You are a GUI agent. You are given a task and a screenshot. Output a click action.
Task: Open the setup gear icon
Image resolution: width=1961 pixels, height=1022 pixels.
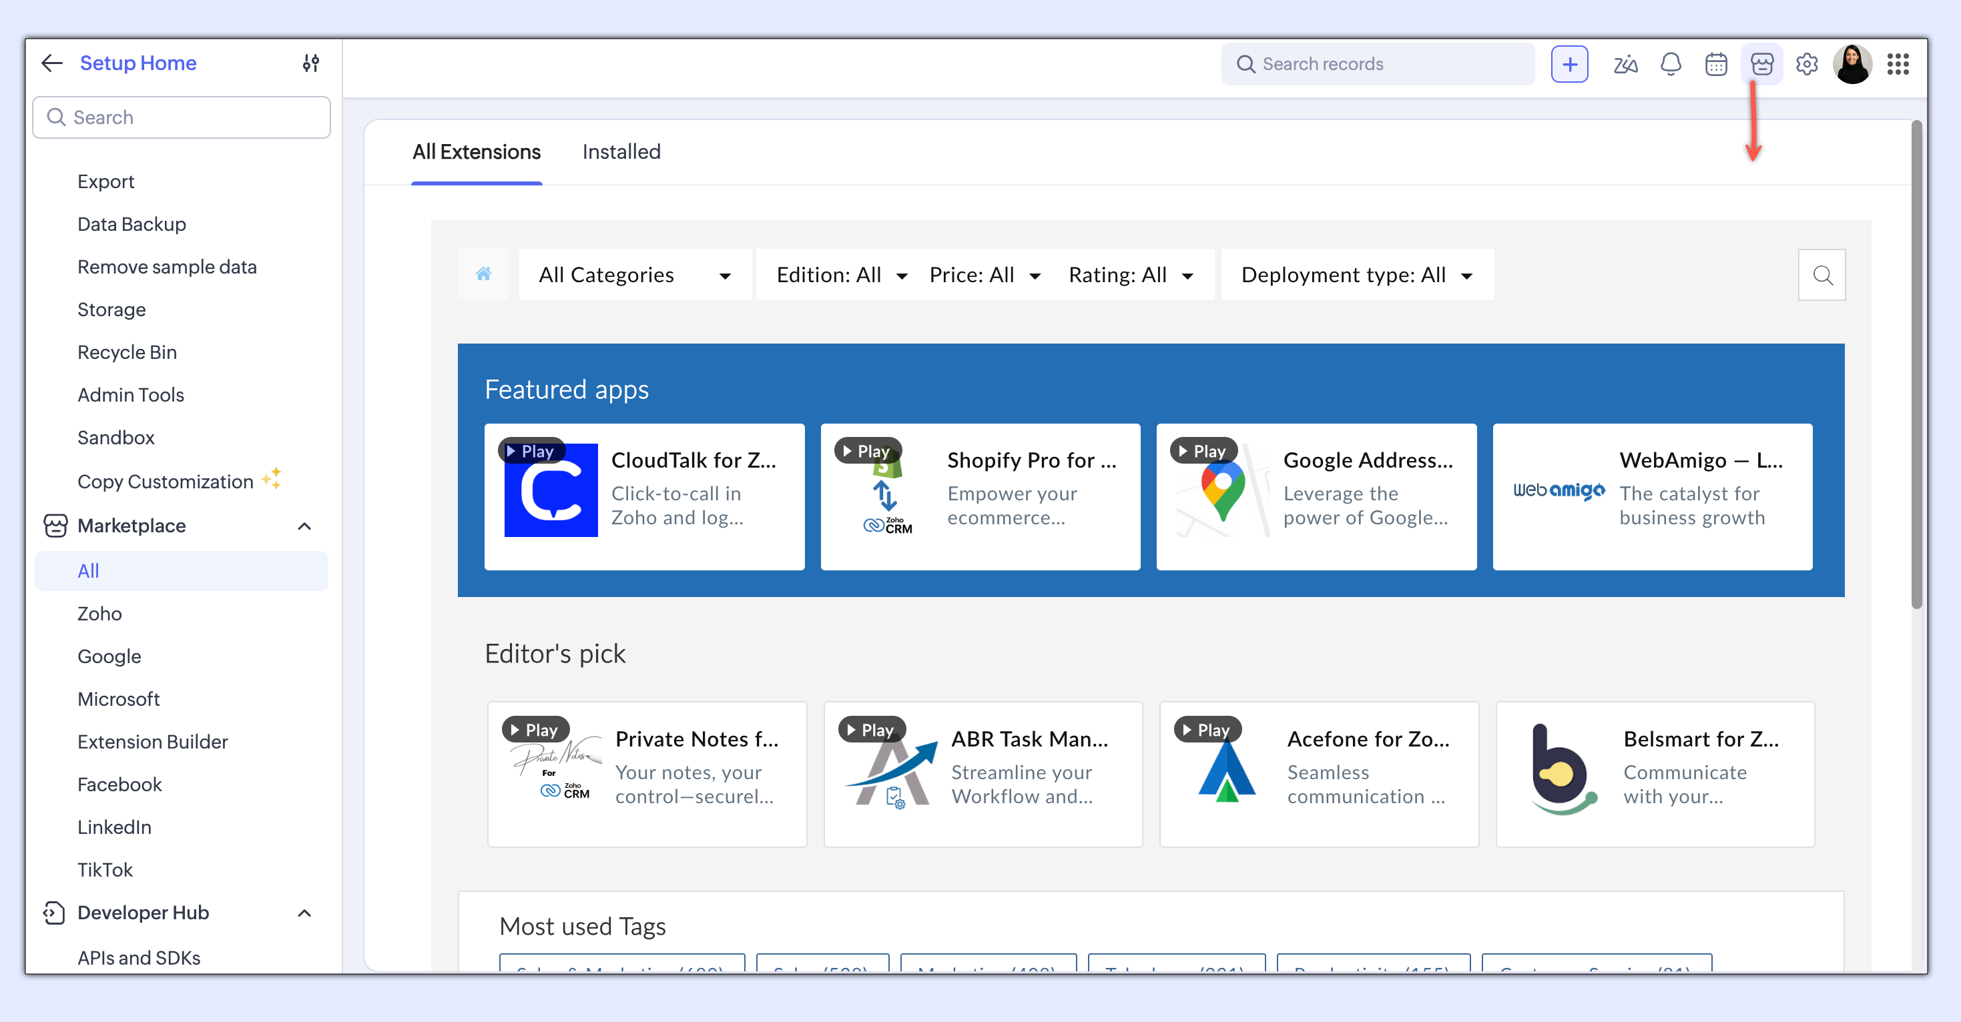coord(1806,64)
